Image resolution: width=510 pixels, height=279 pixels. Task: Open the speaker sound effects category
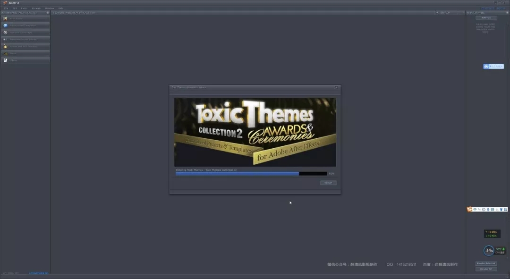coord(6,39)
